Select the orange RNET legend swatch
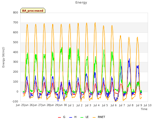 [x=94, y=117]
